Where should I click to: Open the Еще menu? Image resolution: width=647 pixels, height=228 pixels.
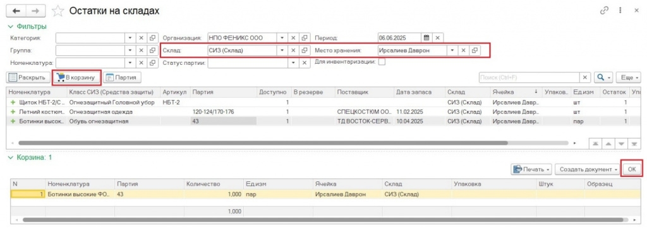[629, 77]
